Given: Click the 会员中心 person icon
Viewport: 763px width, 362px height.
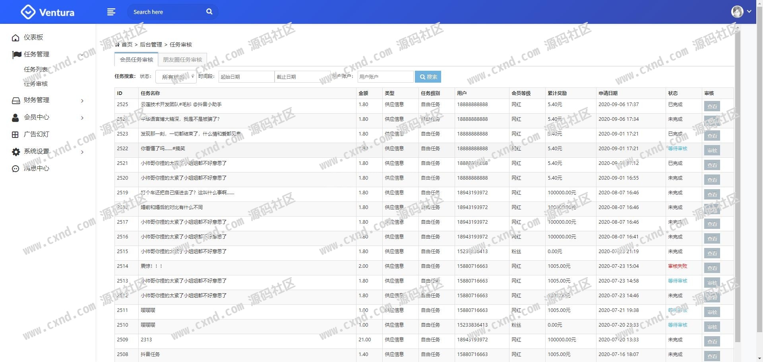Looking at the screenshot, I should tap(15, 118).
